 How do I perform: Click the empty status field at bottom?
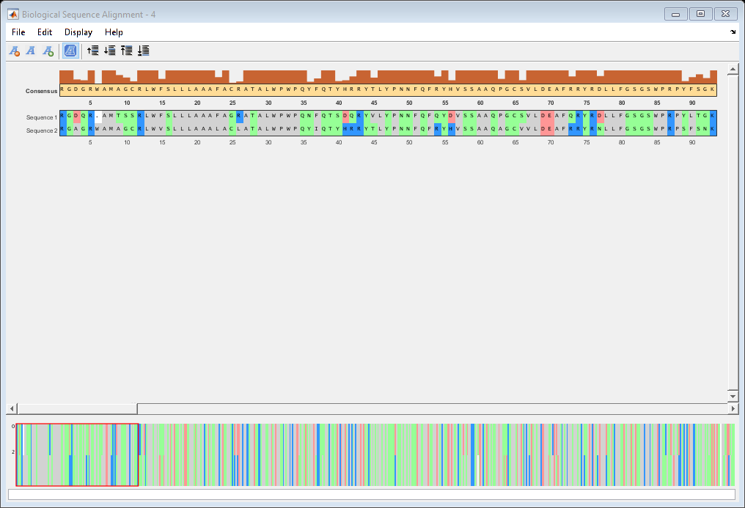(x=372, y=494)
